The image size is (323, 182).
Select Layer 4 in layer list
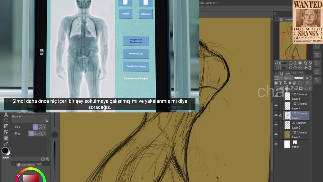click(297, 106)
